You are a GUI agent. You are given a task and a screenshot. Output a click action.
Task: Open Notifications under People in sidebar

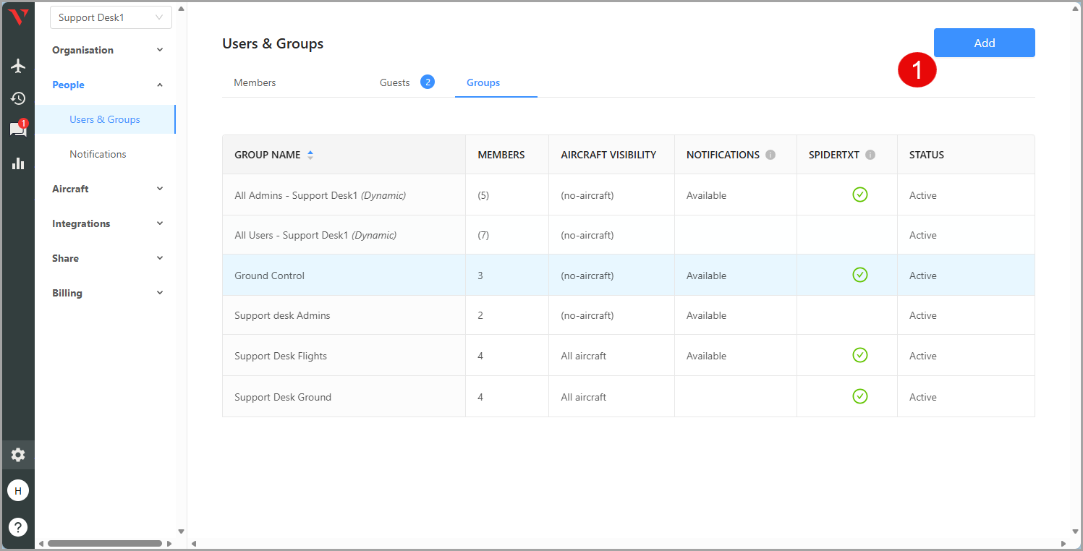[98, 154]
